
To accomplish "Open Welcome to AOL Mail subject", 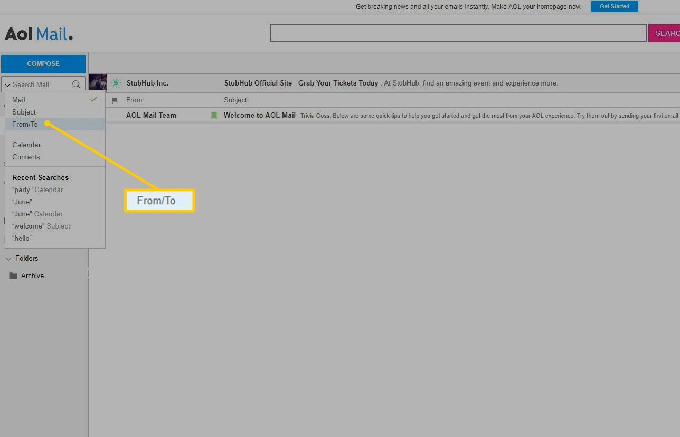I will (259, 115).
